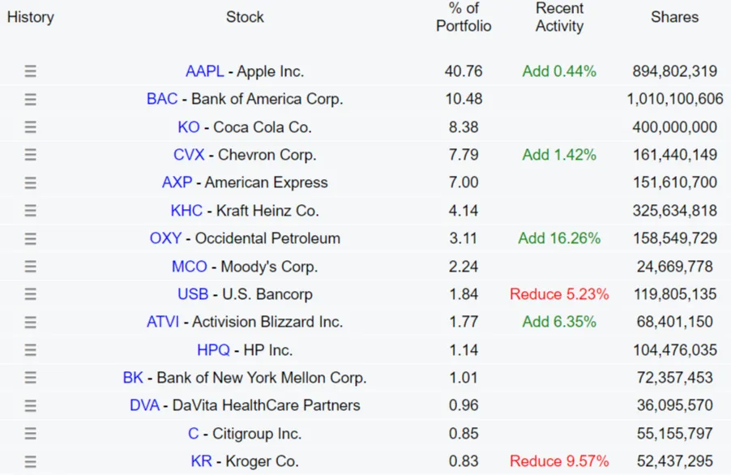Image resolution: width=731 pixels, height=475 pixels.
Task: Open history icon for HP Inc. row
Action: tap(30, 350)
